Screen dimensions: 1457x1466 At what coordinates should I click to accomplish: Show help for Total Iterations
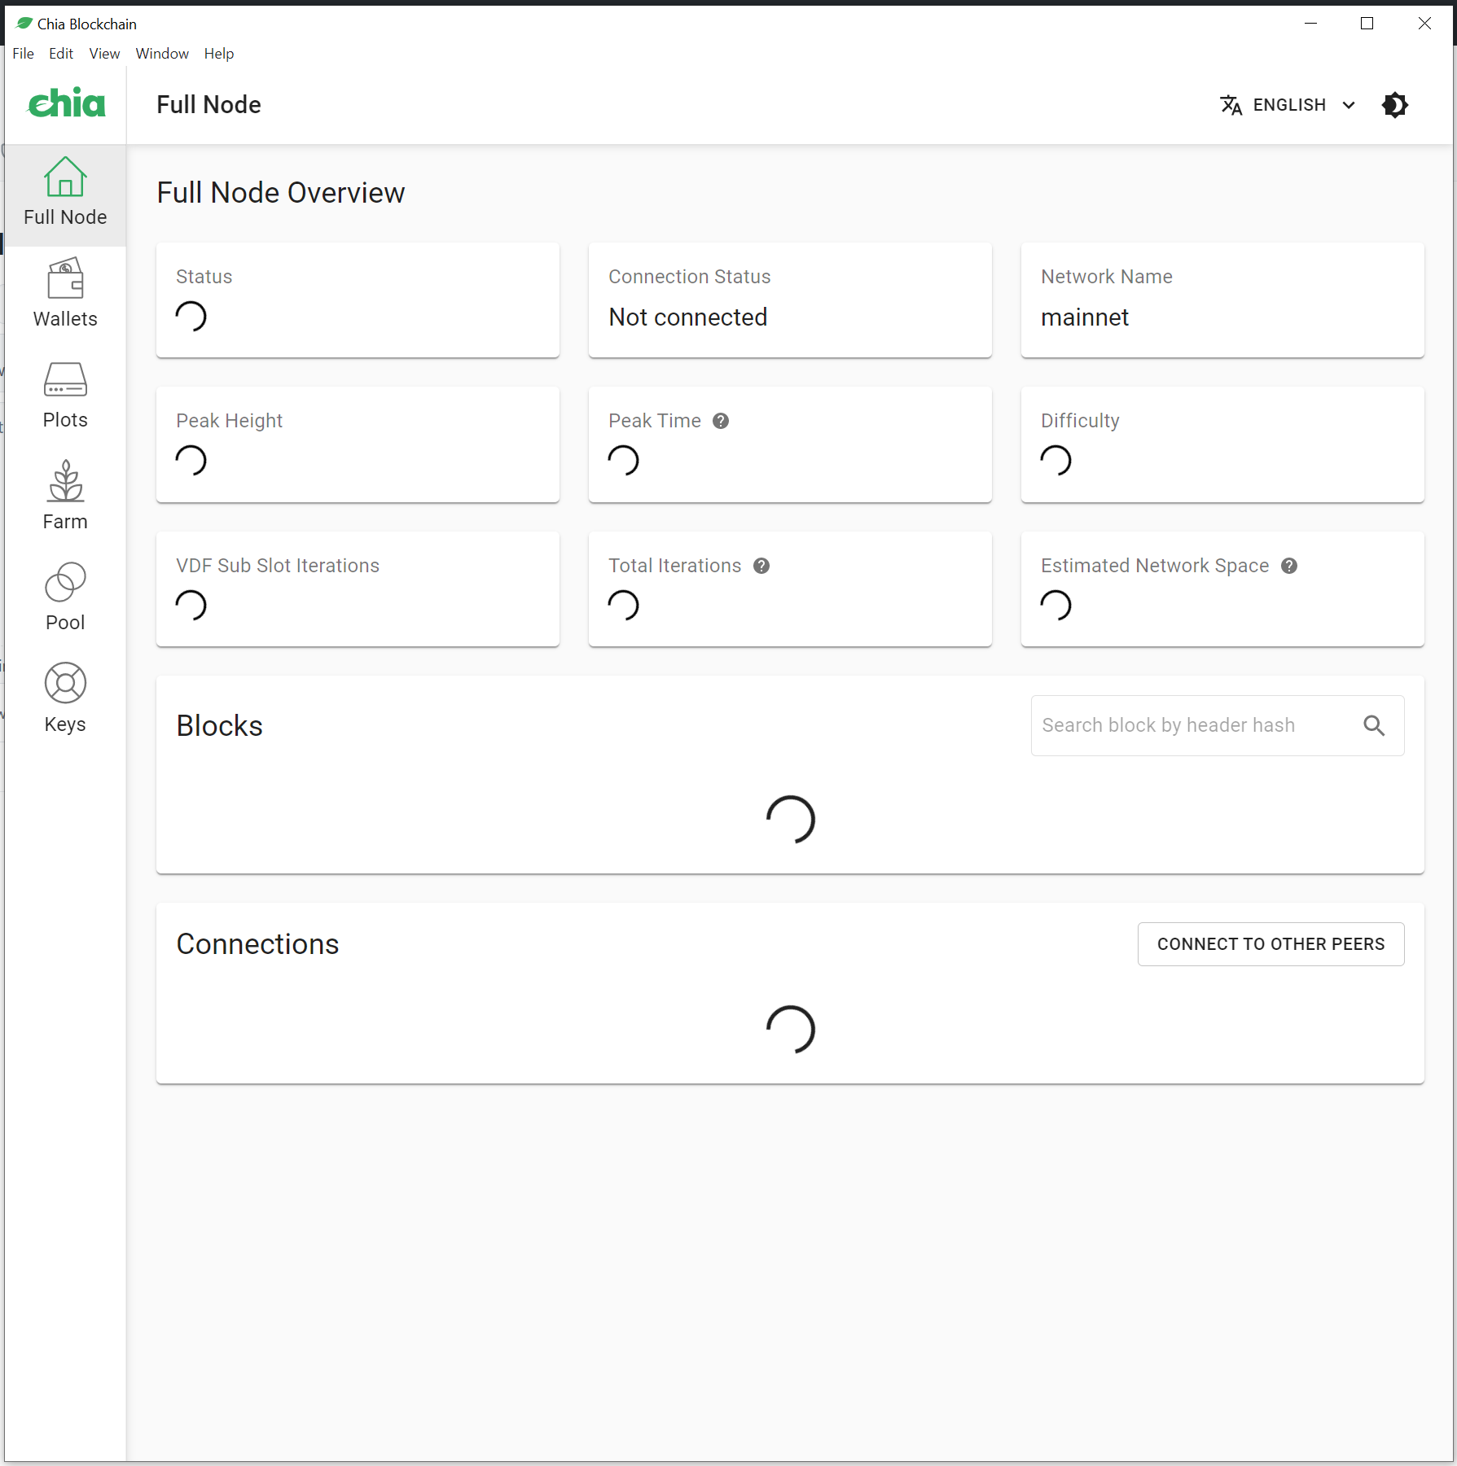point(761,566)
